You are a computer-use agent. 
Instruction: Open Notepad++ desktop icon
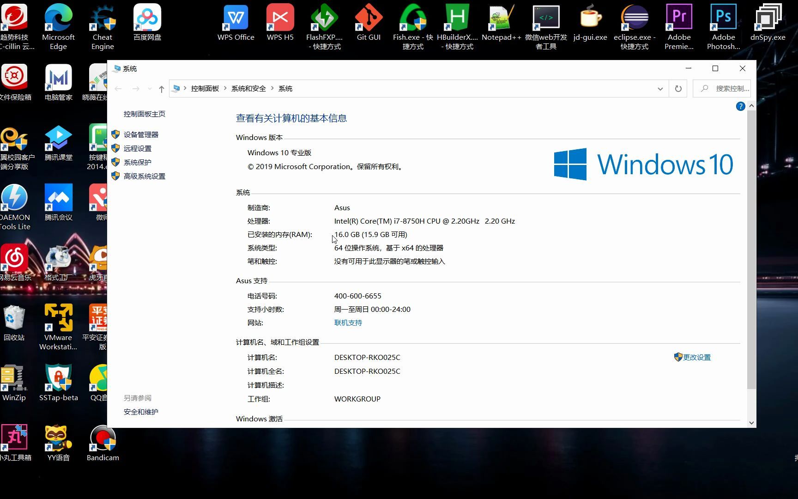[502, 22]
